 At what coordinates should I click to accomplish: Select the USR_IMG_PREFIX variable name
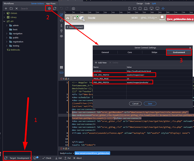[x=101, y=75]
